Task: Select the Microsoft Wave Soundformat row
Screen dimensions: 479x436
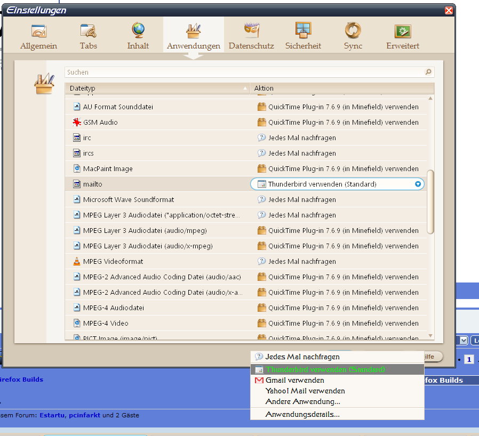Action: tap(246, 200)
